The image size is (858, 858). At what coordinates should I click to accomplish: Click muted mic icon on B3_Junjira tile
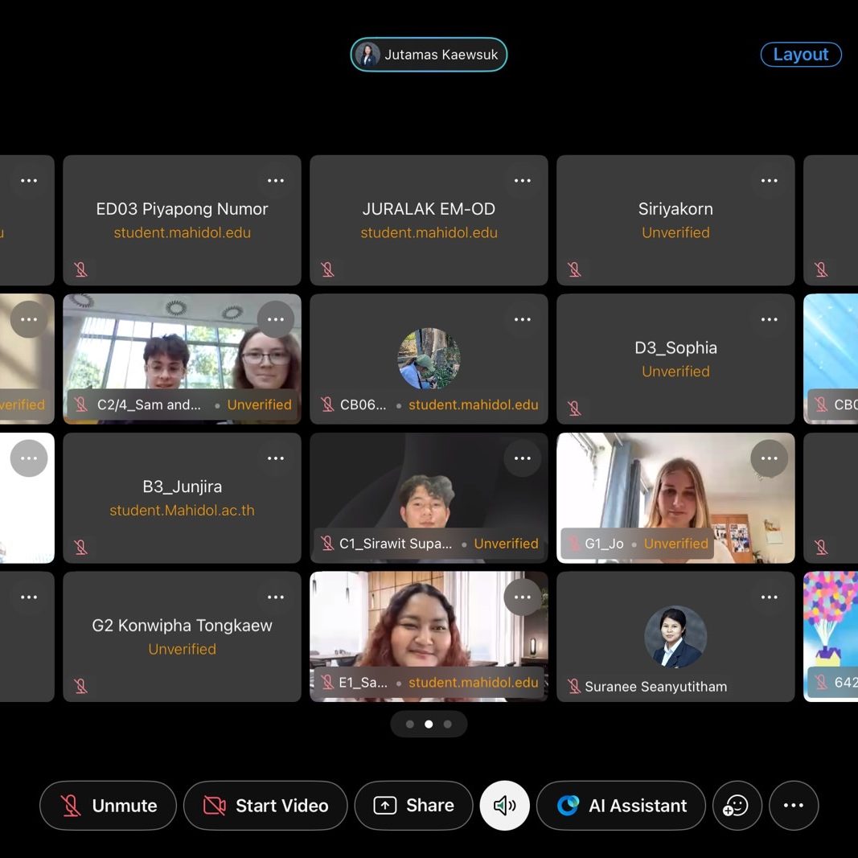point(80,547)
